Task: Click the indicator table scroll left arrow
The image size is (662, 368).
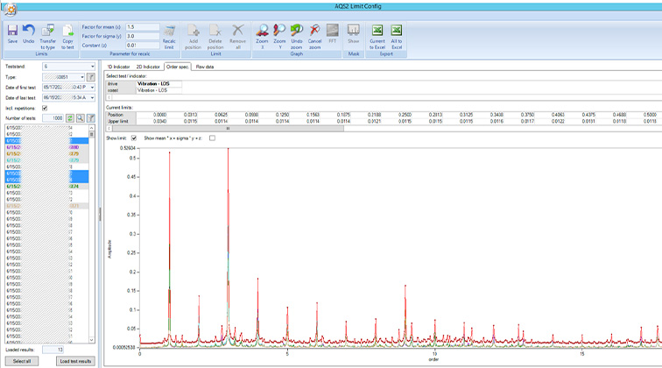Action: 109,97
